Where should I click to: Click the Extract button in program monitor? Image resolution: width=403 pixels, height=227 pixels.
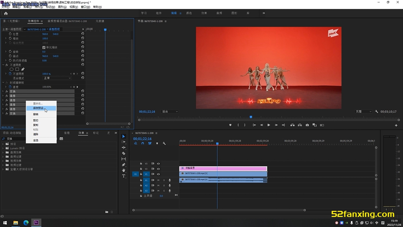click(300, 125)
